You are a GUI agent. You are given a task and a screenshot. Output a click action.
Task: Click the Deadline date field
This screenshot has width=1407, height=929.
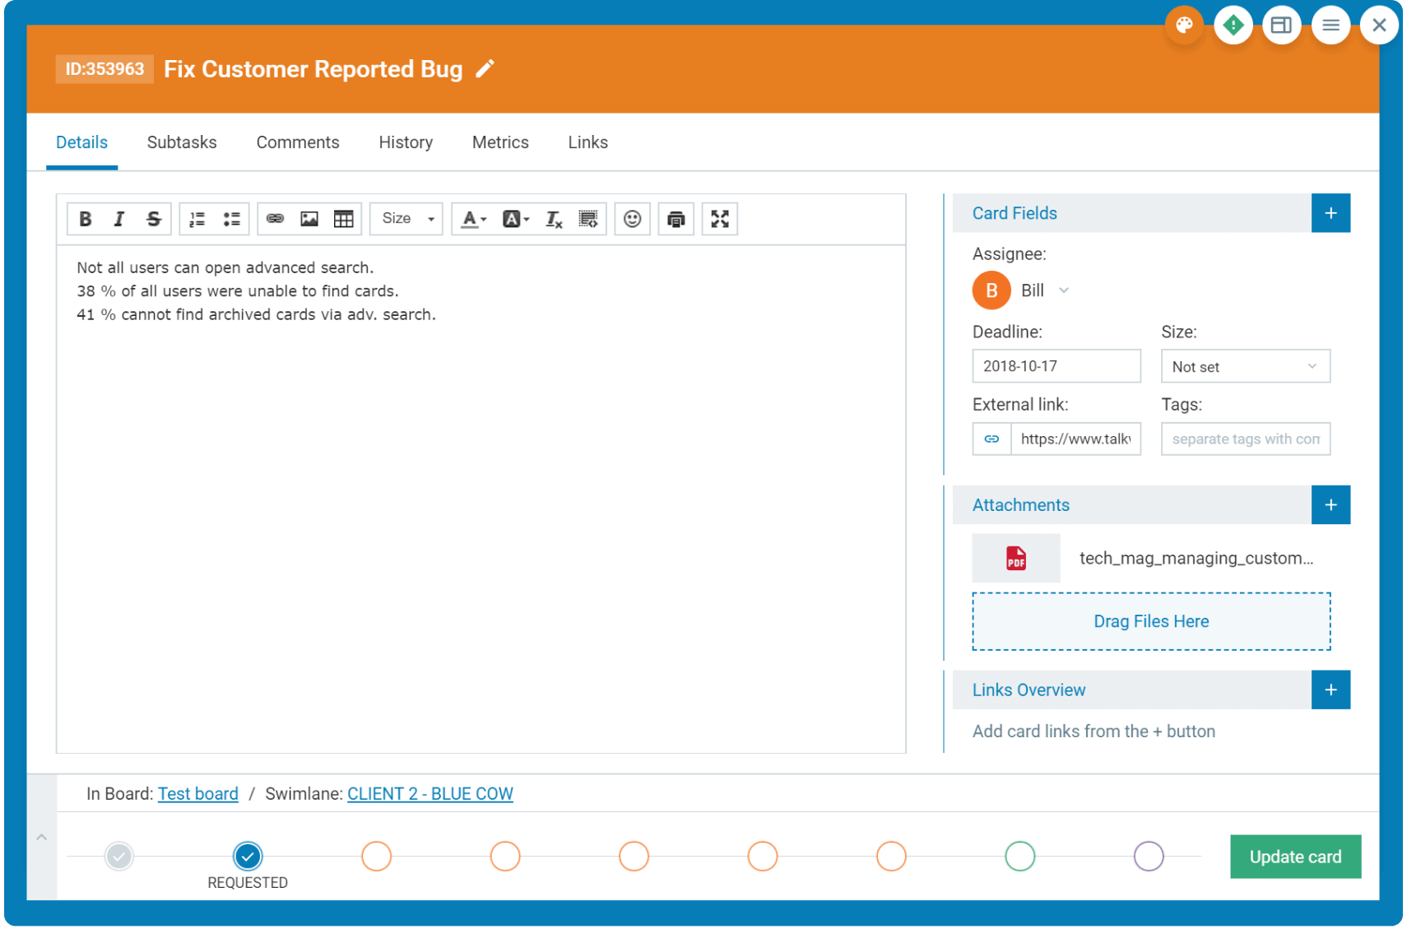[x=1056, y=366]
